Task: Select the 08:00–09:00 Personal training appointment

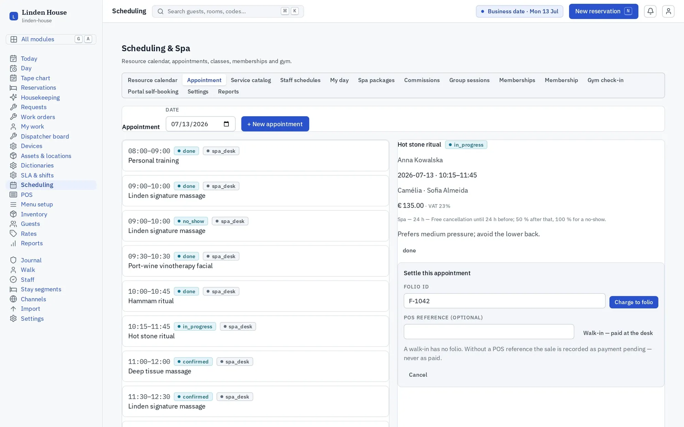Action: pos(255,156)
